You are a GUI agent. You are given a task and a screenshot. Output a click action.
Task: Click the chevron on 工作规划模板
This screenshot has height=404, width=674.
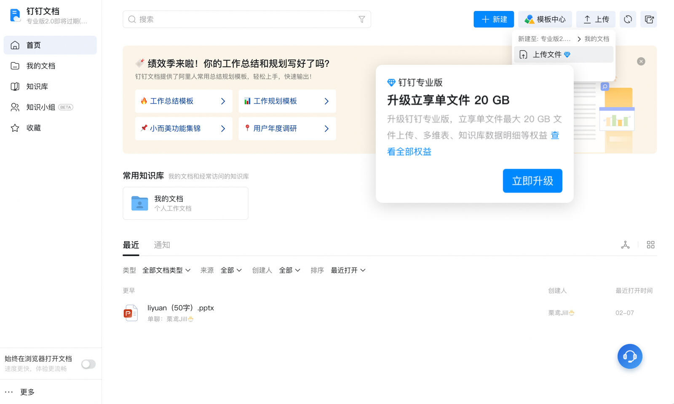pyautogui.click(x=326, y=101)
